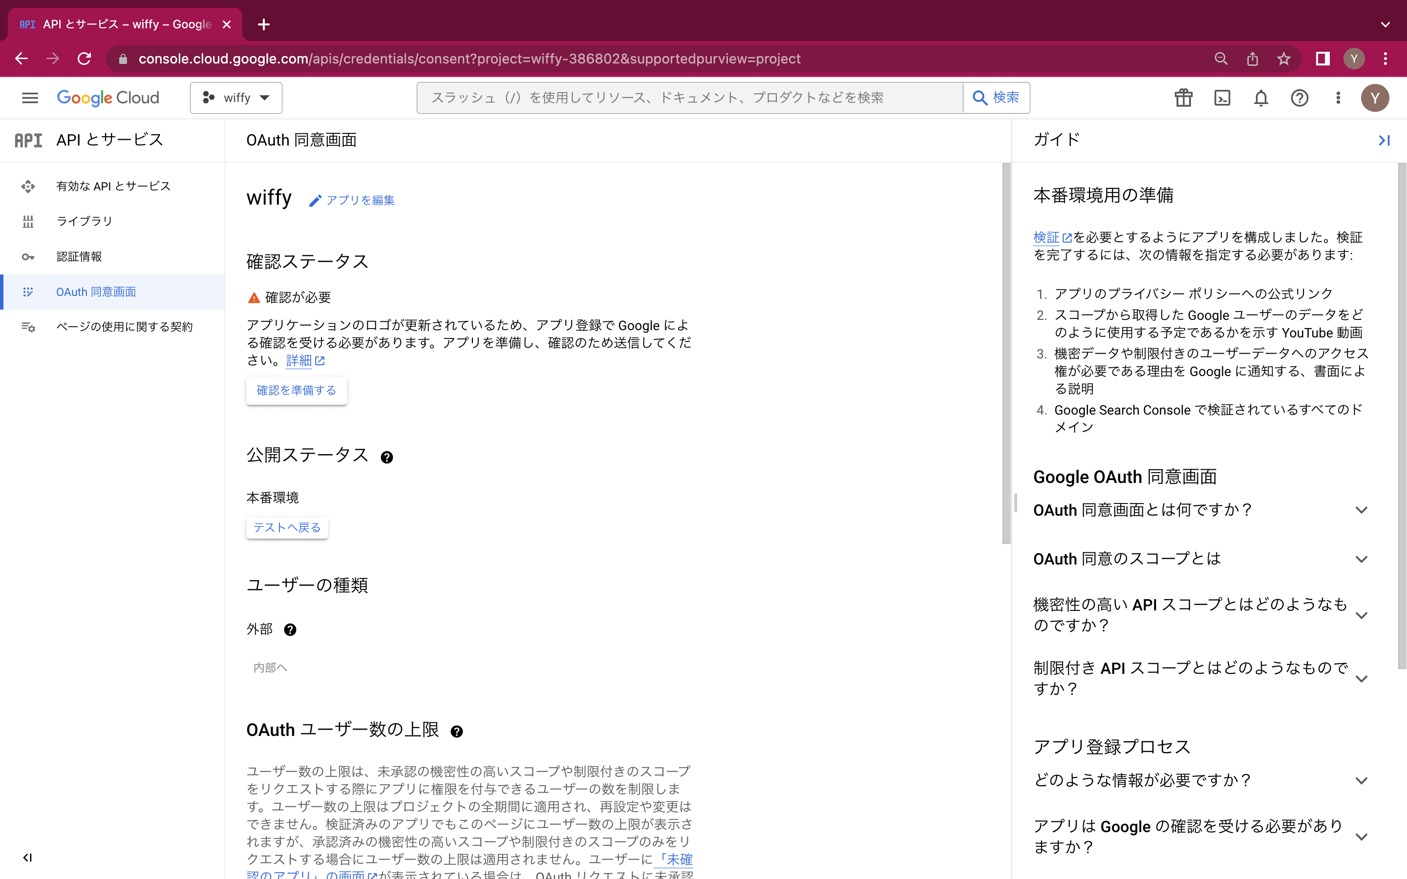This screenshot has height=879, width=1407.
Task: Open the 未確認のアプリ の画面 link
Action: tap(673, 859)
